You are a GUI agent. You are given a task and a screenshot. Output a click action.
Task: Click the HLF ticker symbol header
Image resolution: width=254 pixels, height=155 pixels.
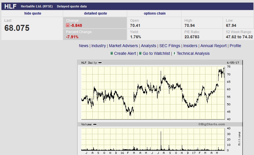click(10, 6)
